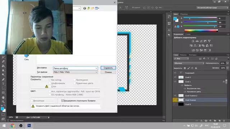The width and height of the screenshot is (230, 129).
Task: Select the Pen tool
Action: click(x=3, y=80)
